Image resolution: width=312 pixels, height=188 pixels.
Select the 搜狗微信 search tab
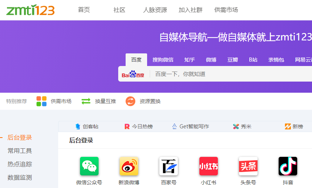[x=163, y=60]
